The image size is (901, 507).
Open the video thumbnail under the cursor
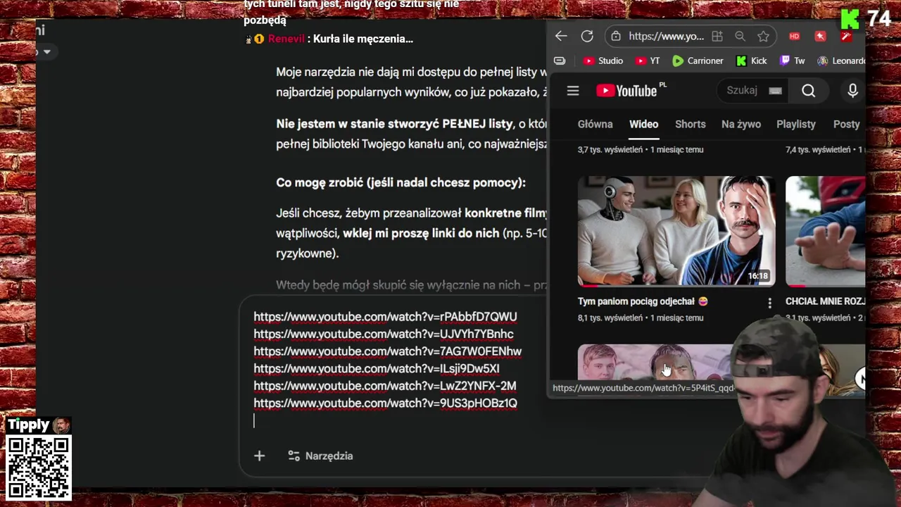(655, 362)
